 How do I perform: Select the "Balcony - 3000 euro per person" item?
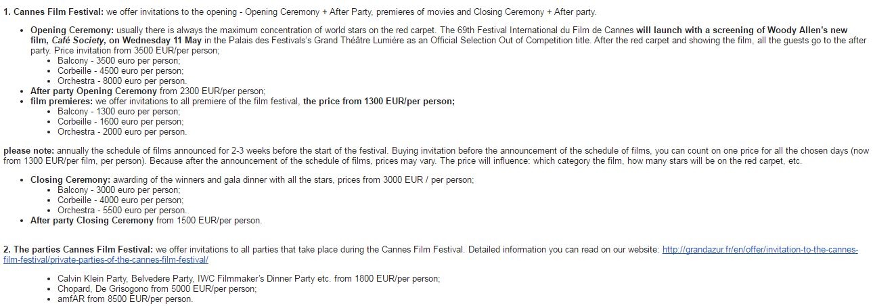click(x=118, y=190)
